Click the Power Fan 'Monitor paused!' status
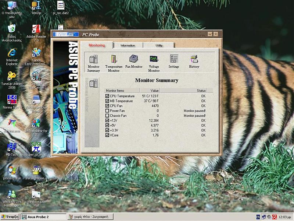The image size is (294, 221). click(x=195, y=111)
